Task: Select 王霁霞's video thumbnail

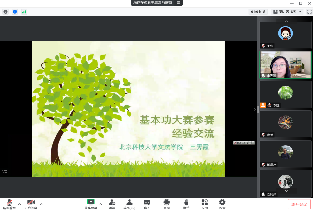Action: [286, 65]
